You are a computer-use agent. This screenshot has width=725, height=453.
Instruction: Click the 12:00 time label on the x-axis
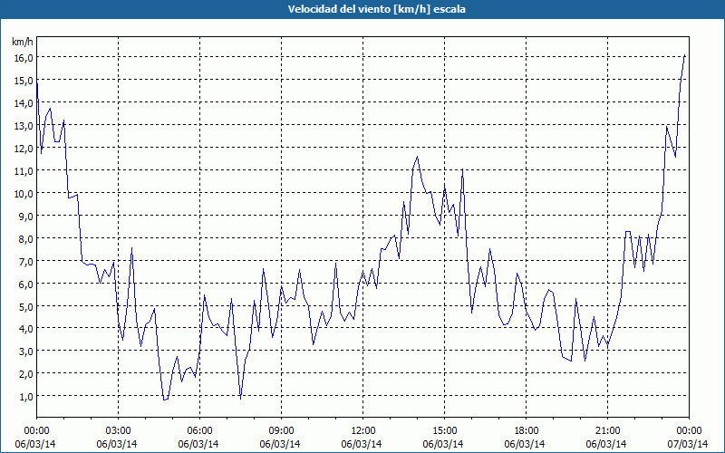[363, 431]
